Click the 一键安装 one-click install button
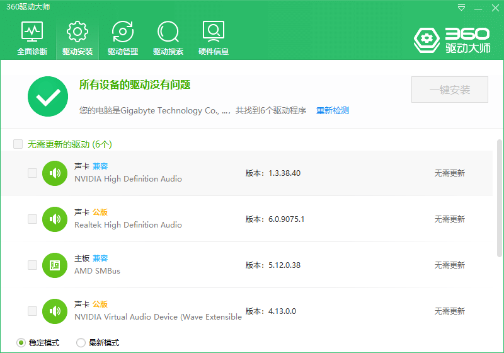This screenshot has height=353, width=504. coord(450,90)
